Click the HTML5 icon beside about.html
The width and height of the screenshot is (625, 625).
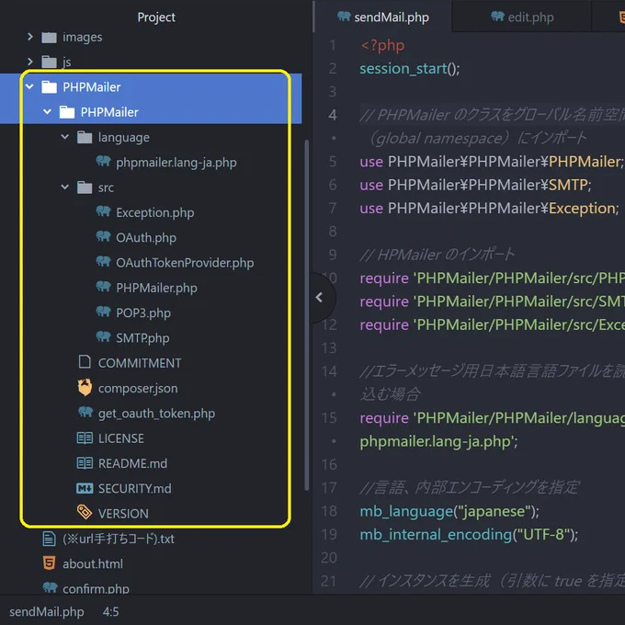point(49,563)
